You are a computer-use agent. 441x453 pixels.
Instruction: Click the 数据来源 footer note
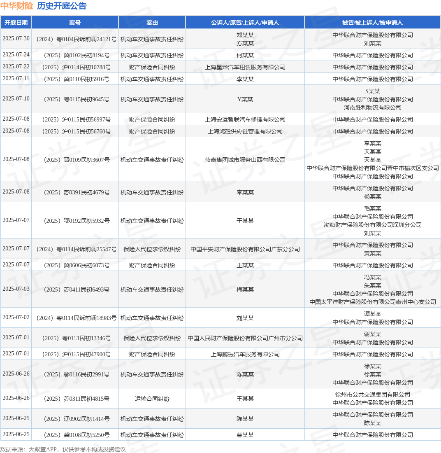(63, 449)
